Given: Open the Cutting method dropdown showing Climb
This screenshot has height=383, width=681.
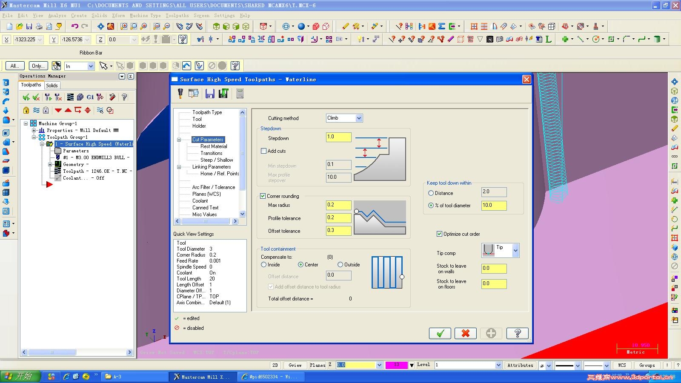Looking at the screenshot, I should [x=359, y=118].
